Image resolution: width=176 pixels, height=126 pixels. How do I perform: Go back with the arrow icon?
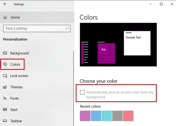click(x=5, y=4)
